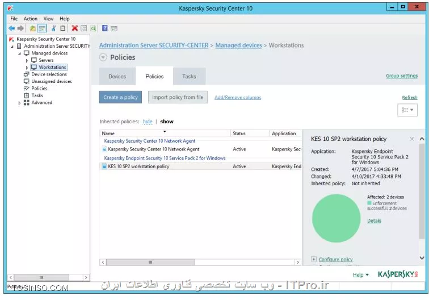Click the Name column header
This screenshot has height=300, width=429.
coord(165,134)
